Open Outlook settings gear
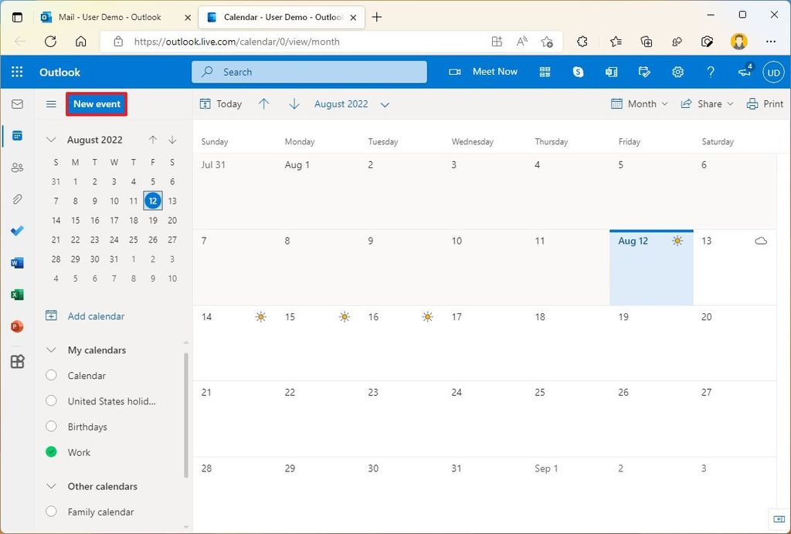791x534 pixels. point(677,72)
